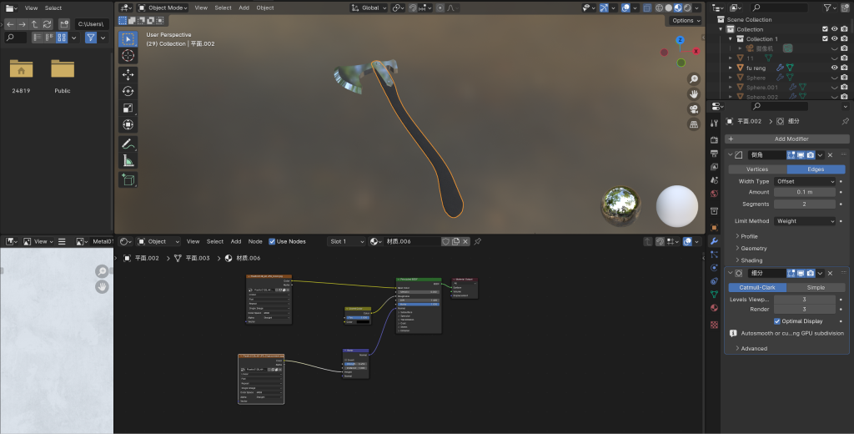Image resolution: width=854 pixels, height=434 pixels.
Task: Select the Select Box tool in viewport toolbar
Action: 128,38
